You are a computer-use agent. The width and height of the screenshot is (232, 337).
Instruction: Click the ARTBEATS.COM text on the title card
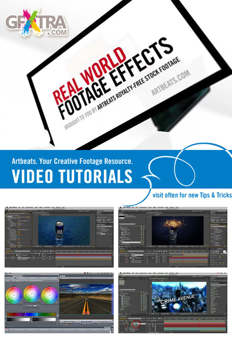click(171, 83)
